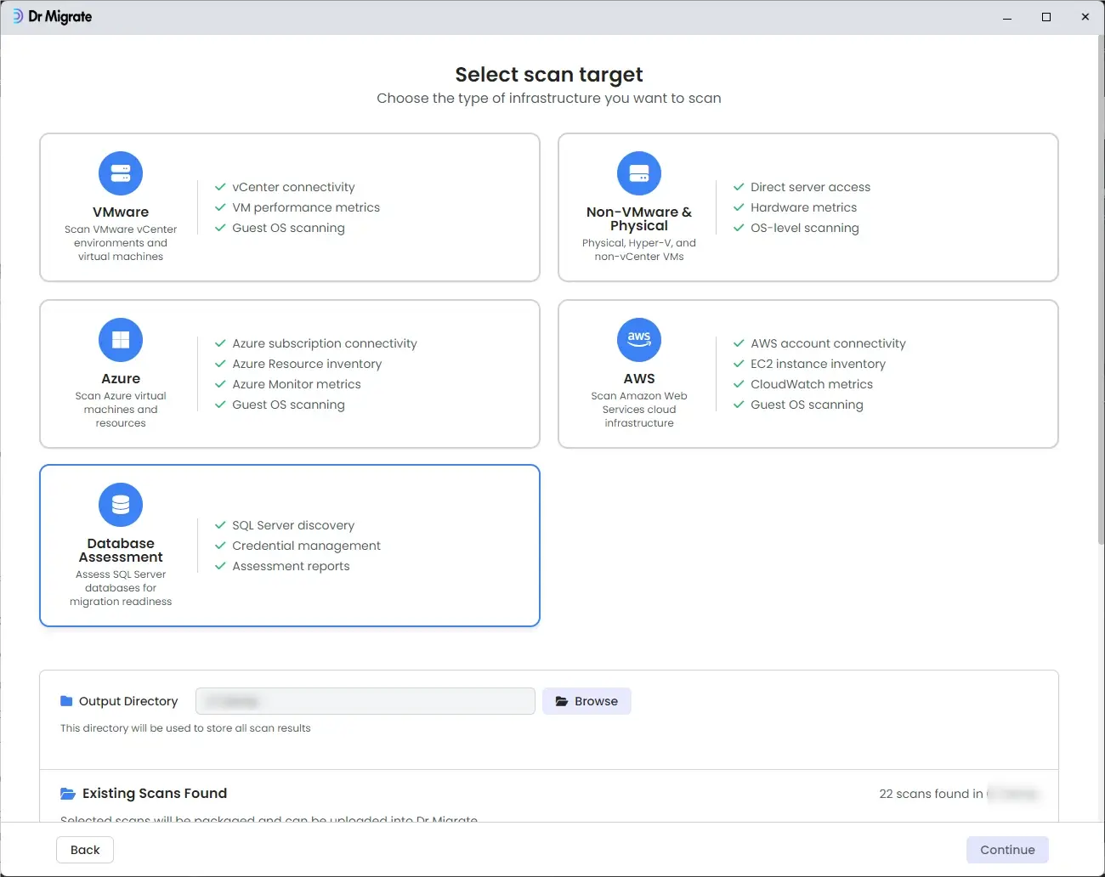Click checkmark beside Azure Resource inventory
This screenshot has height=877, width=1105.
[x=220, y=364]
